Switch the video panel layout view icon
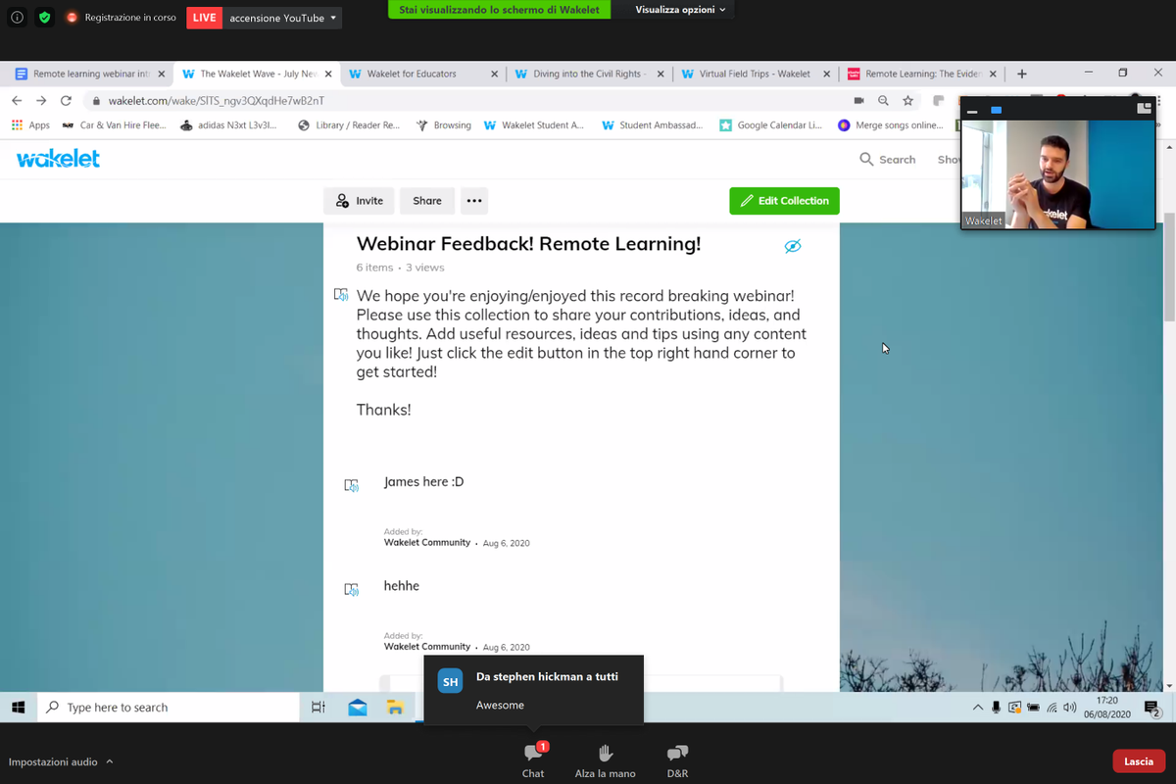Image resolution: width=1176 pixels, height=784 pixels. 1144,109
